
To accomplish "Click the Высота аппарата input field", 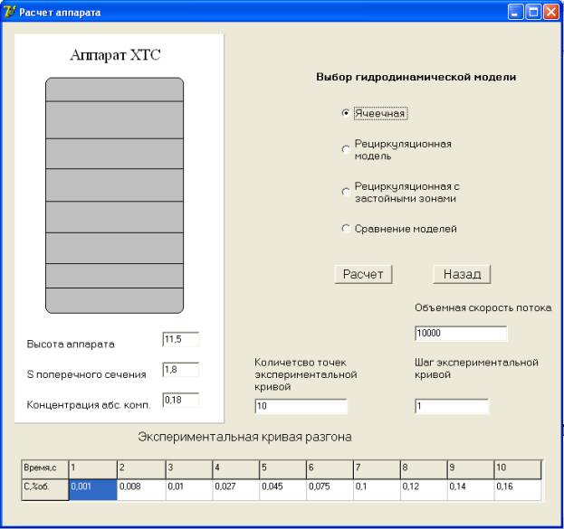I will pos(179,339).
